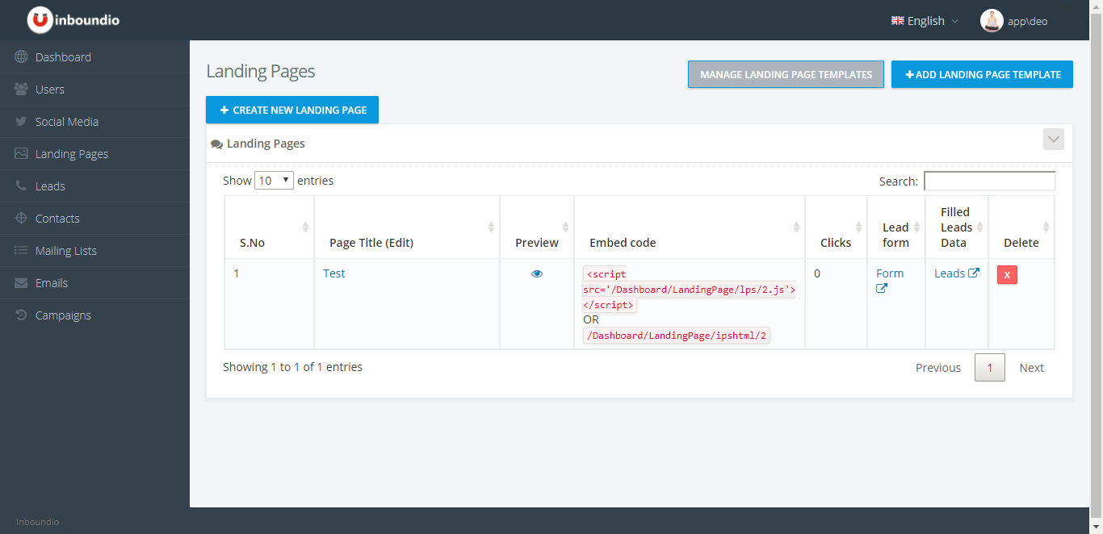This screenshot has width=1103, height=534.
Task: Click the Search input field
Action: (x=989, y=181)
